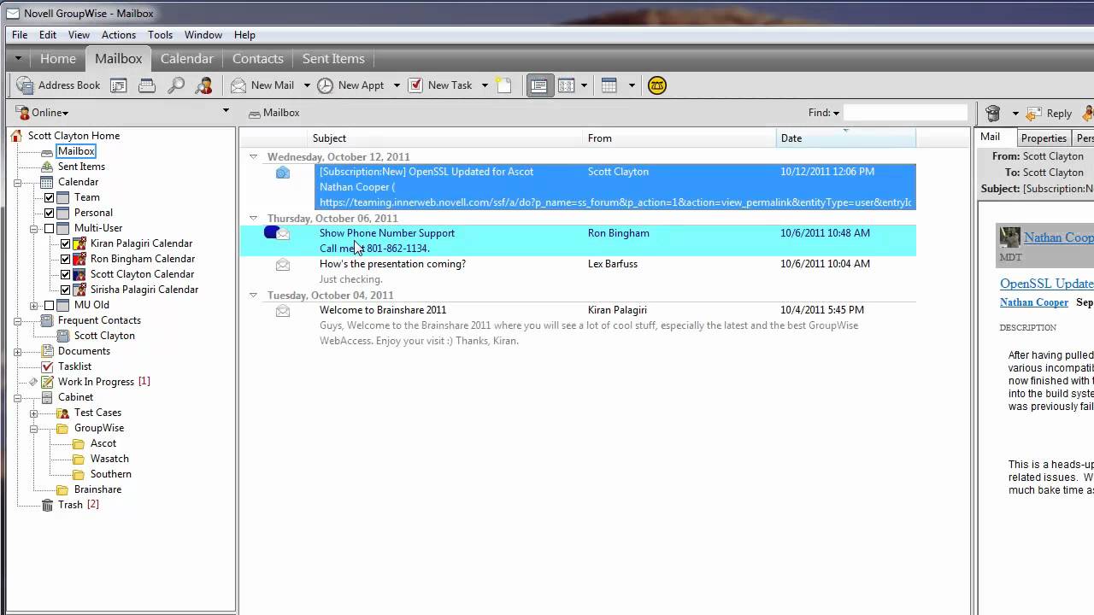Click the panels view icon

(566, 85)
